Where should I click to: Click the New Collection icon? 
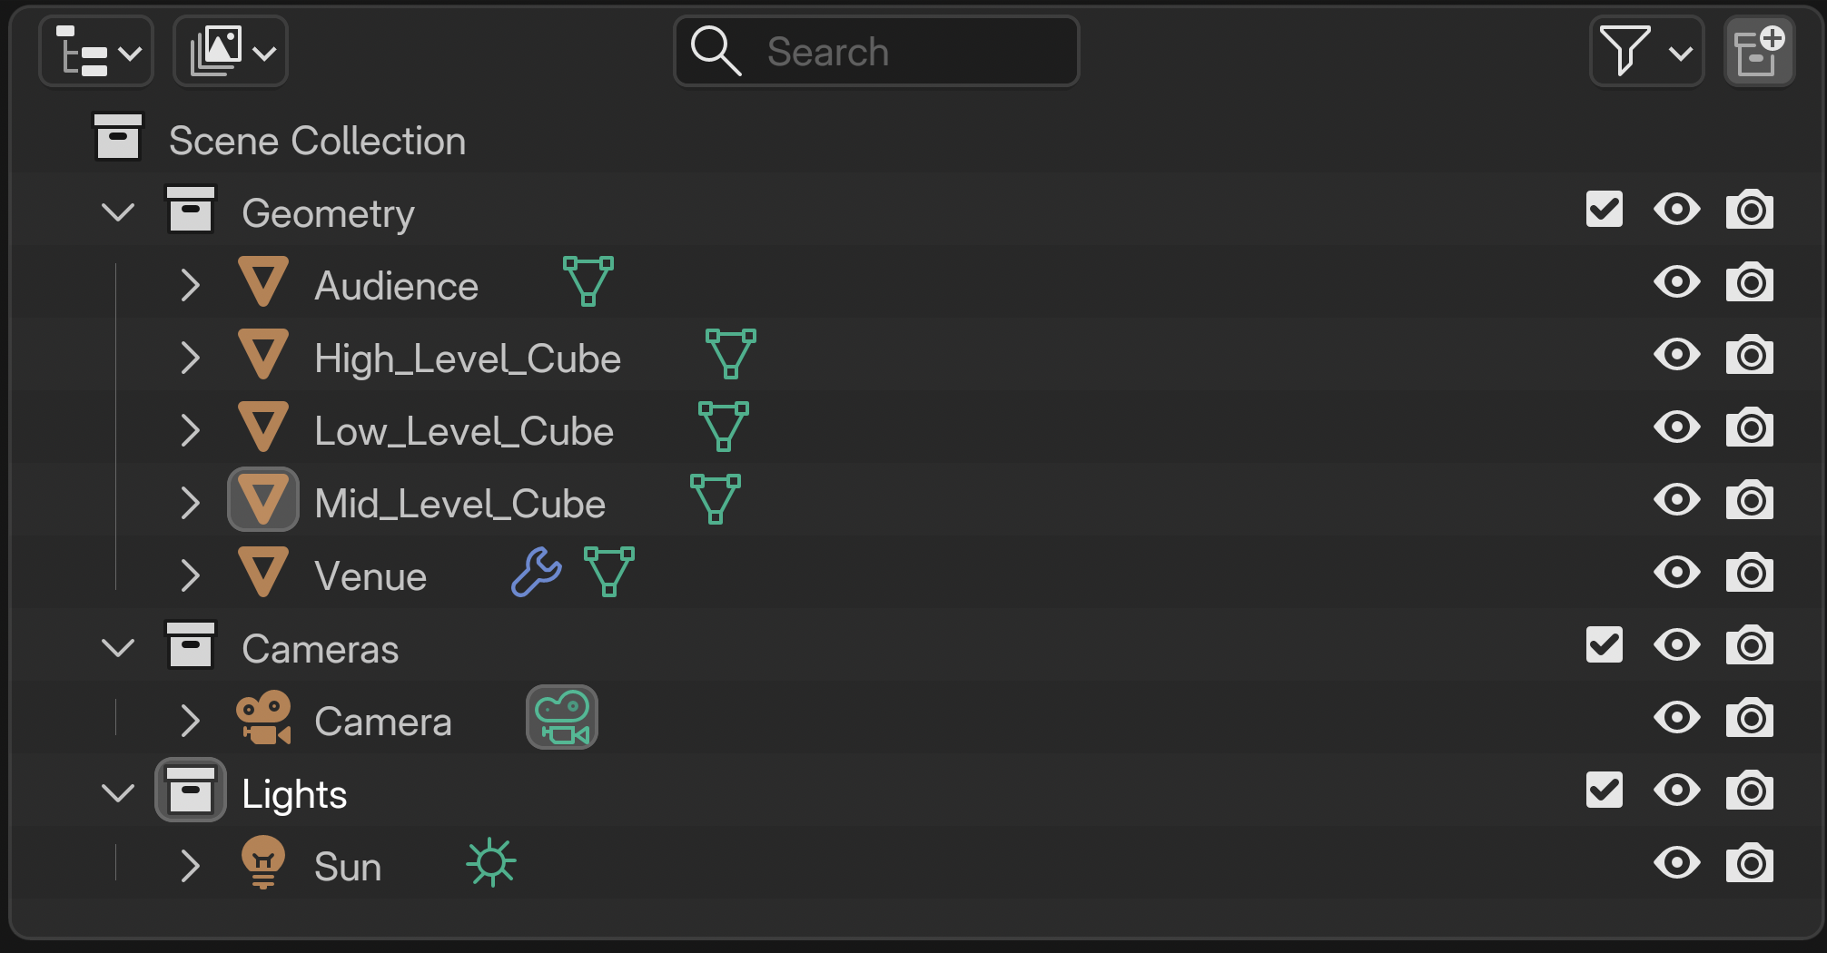[x=1759, y=52]
